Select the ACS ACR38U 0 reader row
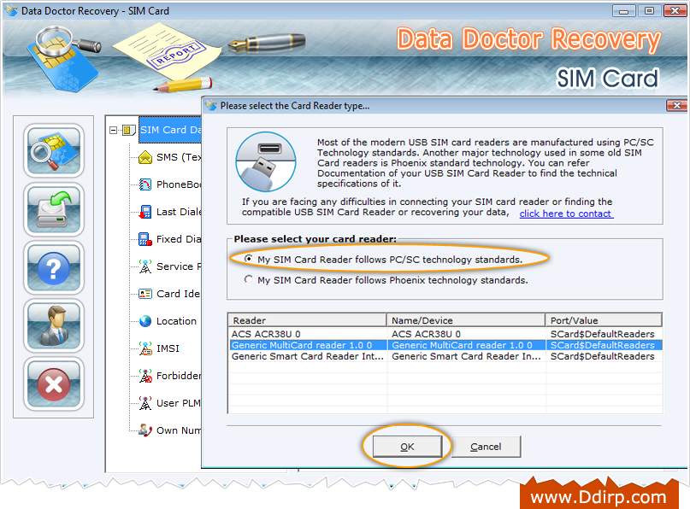The height and width of the screenshot is (509, 690). (x=445, y=334)
